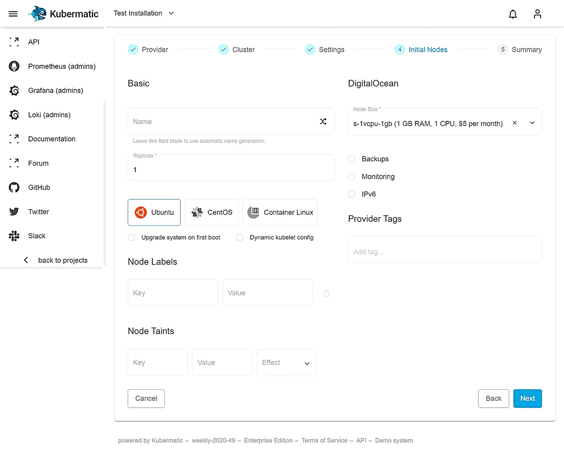Open the Terms of Service link
Image resolution: width=564 pixels, height=456 pixels.
point(324,440)
